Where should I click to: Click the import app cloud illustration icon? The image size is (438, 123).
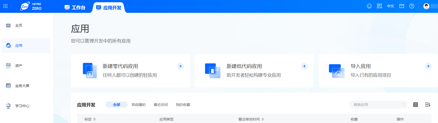point(337,71)
